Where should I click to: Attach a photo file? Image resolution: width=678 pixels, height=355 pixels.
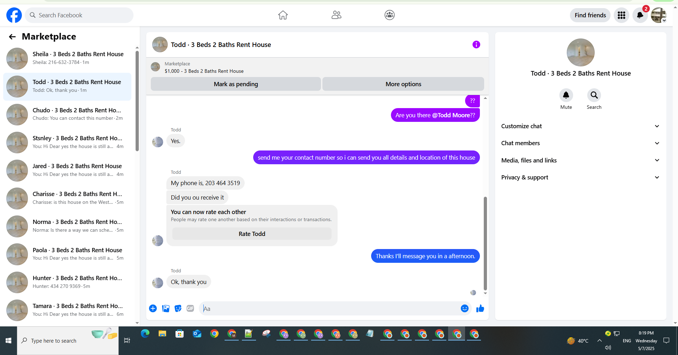click(166, 308)
